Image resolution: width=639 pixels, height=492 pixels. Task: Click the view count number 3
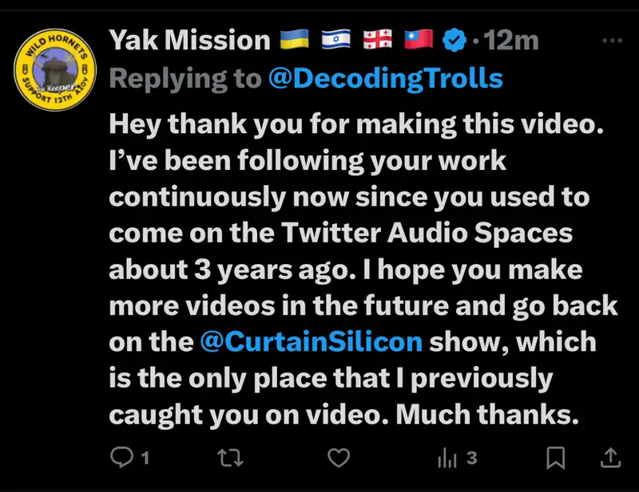point(471,459)
